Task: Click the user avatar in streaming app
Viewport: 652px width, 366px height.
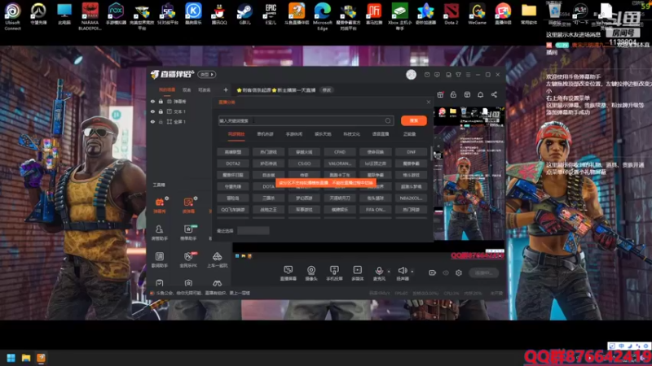Action: click(x=411, y=74)
